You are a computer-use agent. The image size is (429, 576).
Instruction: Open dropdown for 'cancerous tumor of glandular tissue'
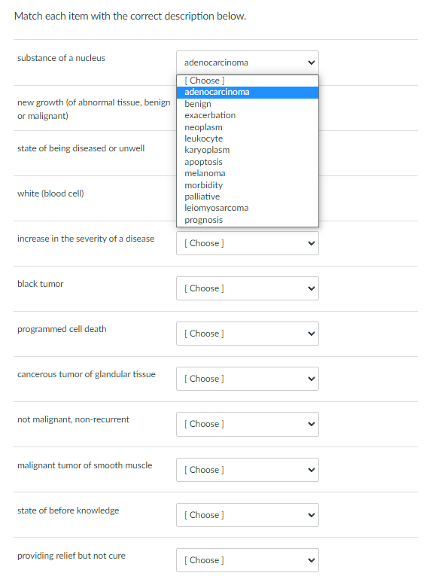[247, 379]
